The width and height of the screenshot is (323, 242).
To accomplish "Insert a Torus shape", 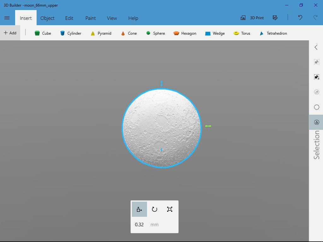I will coord(242,33).
